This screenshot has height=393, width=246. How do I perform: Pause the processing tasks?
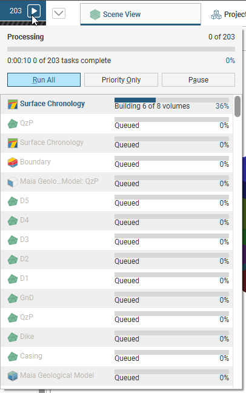[x=198, y=80]
